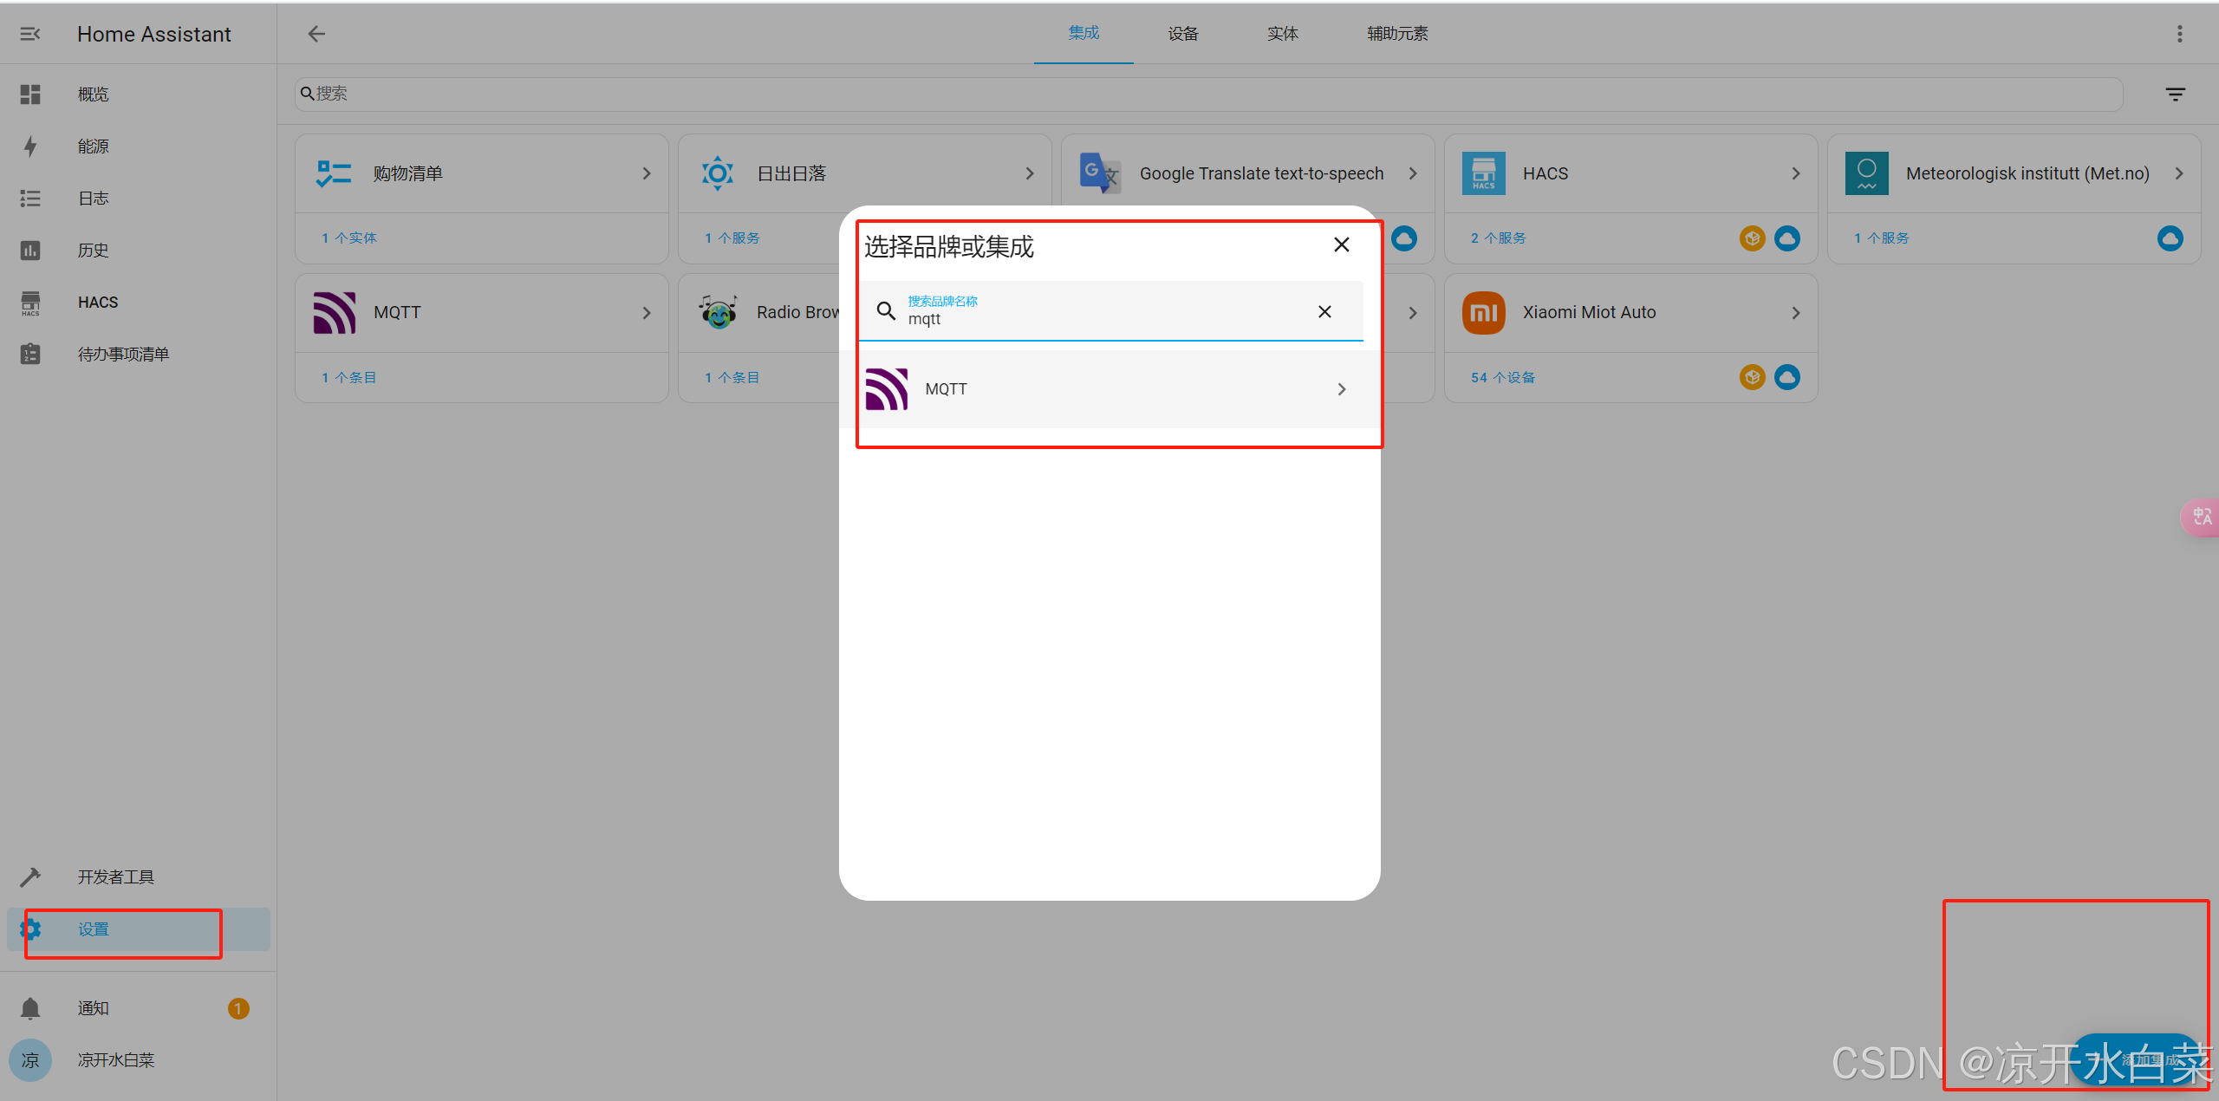2219x1101 pixels.
Task: Open the 凉开水白菜 user profile
Action: coord(139,1059)
